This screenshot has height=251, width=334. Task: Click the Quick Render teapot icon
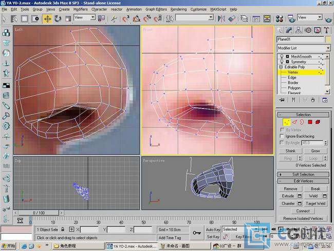(329, 19)
